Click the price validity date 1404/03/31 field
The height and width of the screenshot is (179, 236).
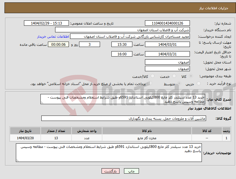coord(167,54)
